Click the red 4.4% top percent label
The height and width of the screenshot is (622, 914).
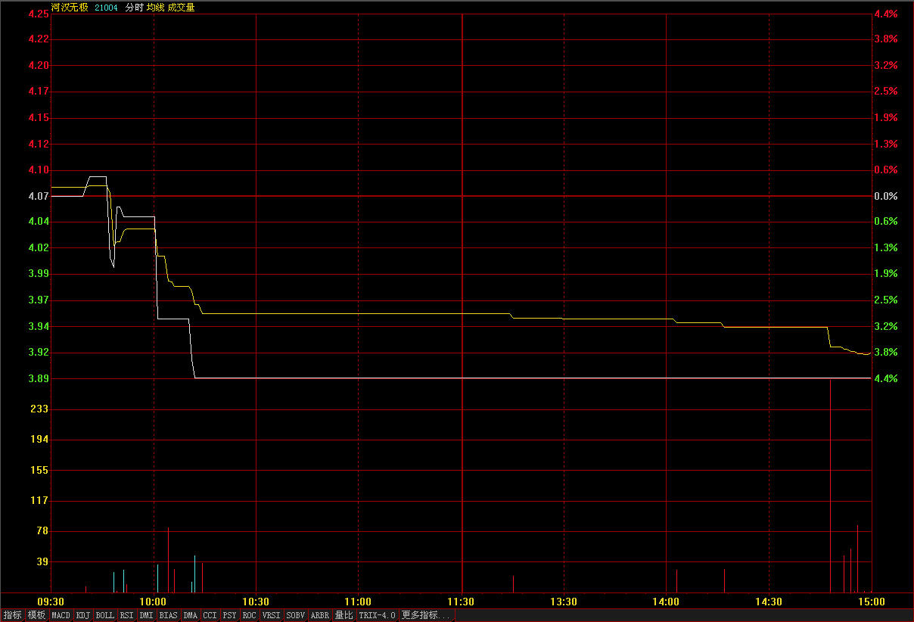coord(885,14)
